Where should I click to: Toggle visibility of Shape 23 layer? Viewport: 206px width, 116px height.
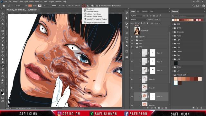point(132,97)
